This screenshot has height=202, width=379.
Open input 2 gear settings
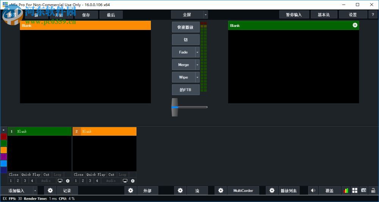[x=133, y=181]
